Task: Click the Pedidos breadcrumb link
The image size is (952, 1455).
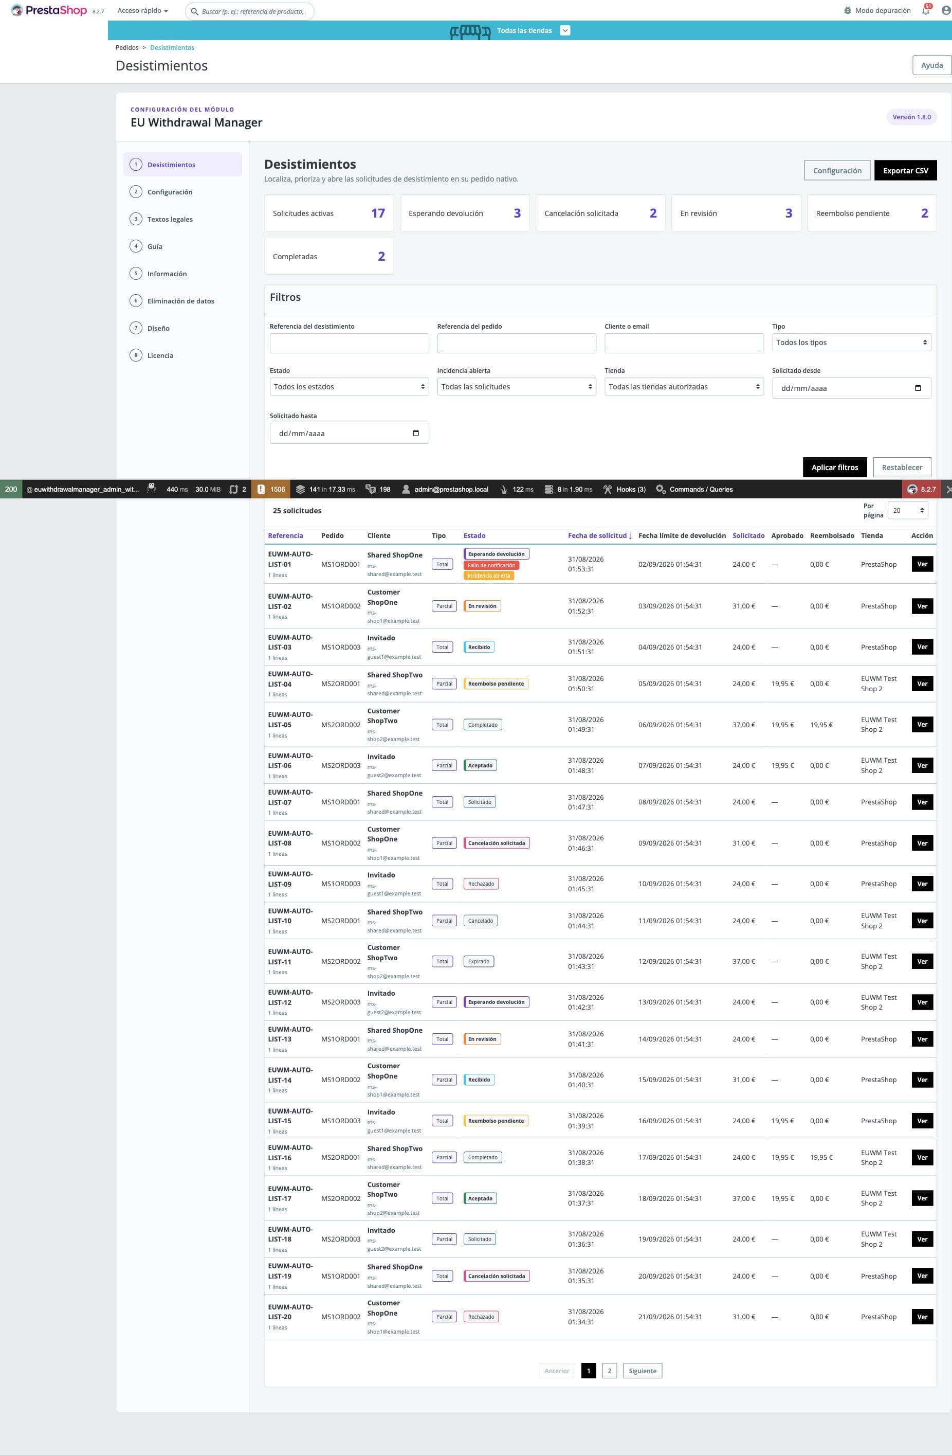Action: pyautogui.click(x=127, y=48)
